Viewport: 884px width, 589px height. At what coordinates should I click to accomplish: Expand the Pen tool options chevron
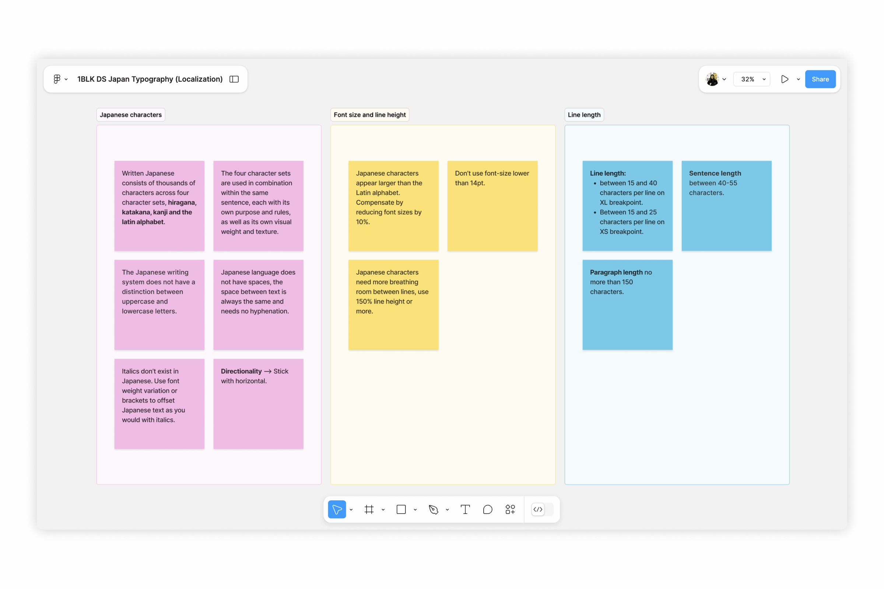447,510
